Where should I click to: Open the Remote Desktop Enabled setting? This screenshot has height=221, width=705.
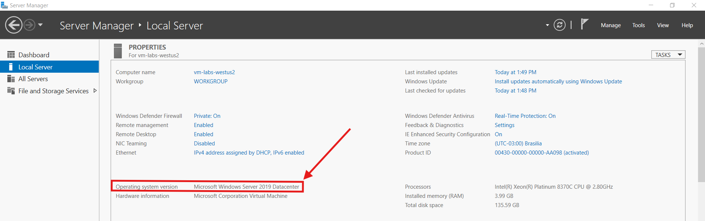(203, 134)
